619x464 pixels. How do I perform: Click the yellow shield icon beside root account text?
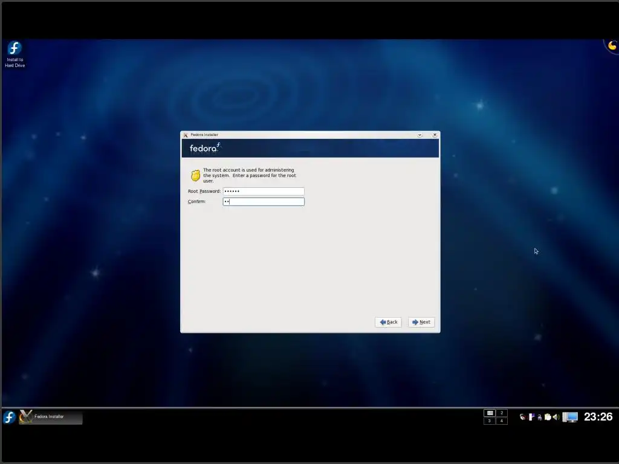coord(195,175)
